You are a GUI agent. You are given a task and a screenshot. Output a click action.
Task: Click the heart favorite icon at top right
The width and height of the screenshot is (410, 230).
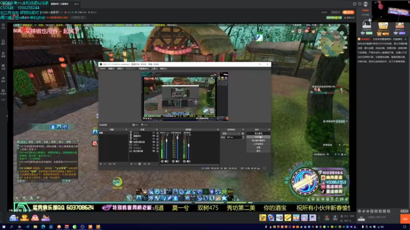[x=360, y=4]
